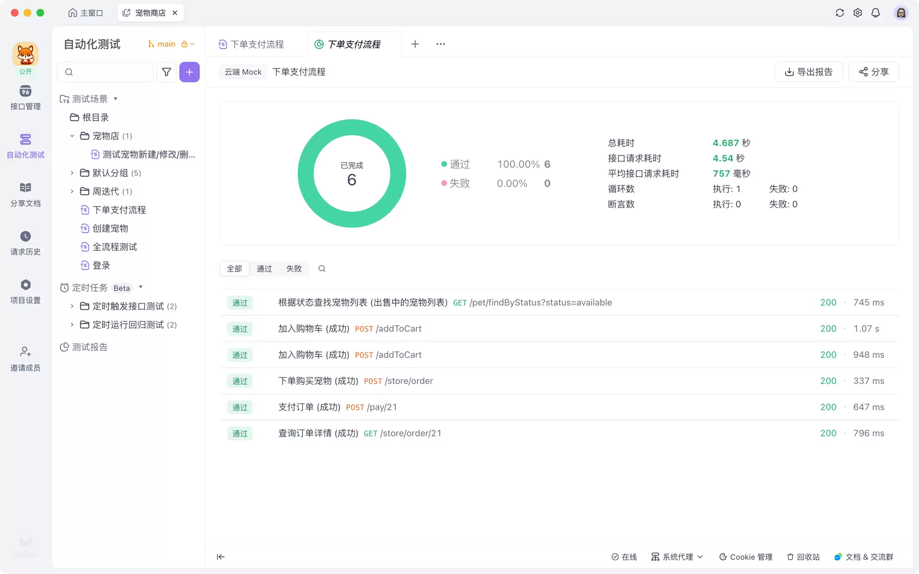Open 查询订单详情 (成功) result row
Image resolution: width=919 pixels, height=574 pixels.
[x=559, y=433]
